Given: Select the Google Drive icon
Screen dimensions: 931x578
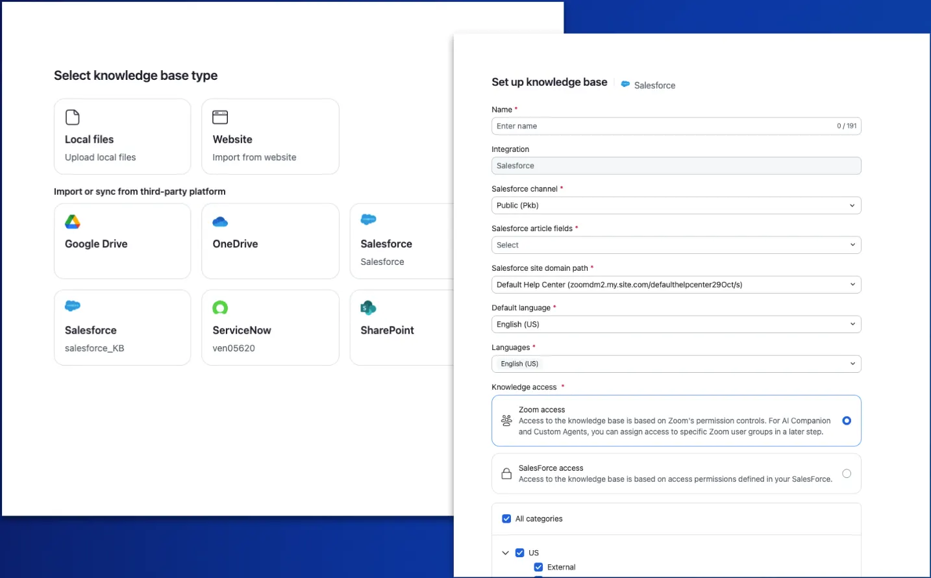Looking at the screenshot, I should pos(72,221).
